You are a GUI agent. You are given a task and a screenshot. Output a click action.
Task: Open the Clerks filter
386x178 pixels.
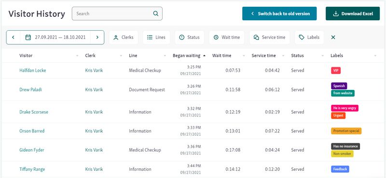124,38
